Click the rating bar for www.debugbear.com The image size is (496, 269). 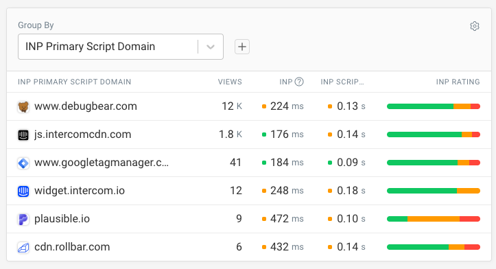(x=434, y=106)
